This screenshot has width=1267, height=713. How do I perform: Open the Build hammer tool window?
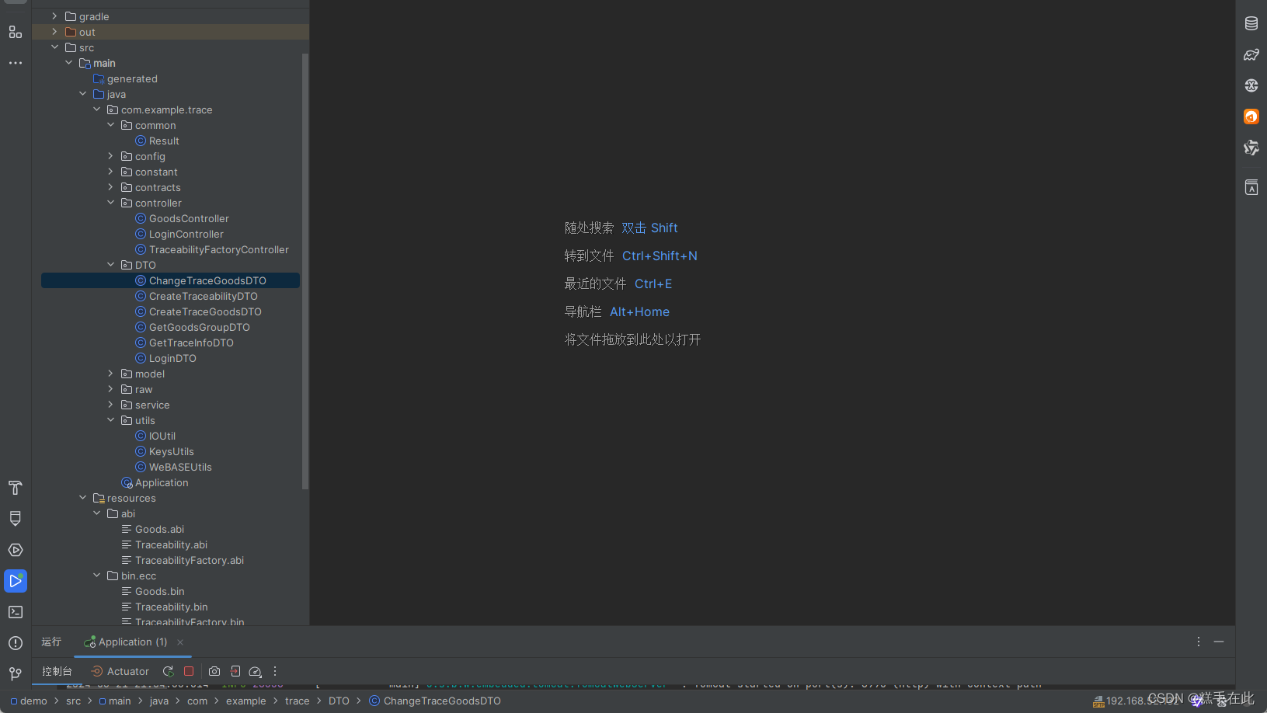click(x=16, y=488)
